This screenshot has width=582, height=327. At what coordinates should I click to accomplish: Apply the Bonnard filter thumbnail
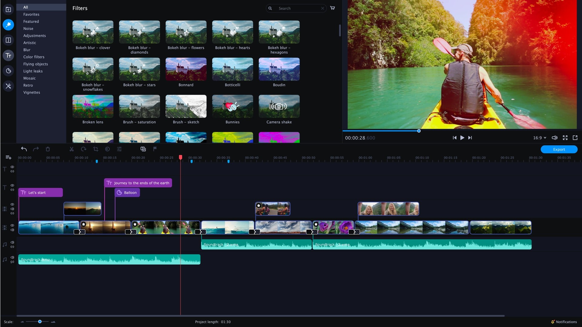[x=186, y=69]
